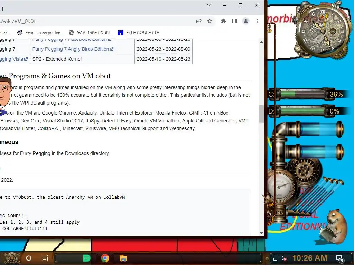Open the steampunk Start button
354x265 pixels.
tap(12, 258)
